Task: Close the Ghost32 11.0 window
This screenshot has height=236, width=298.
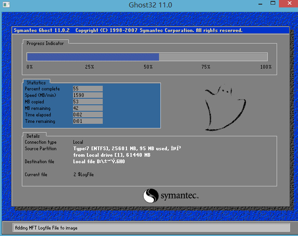Action: pyautogui.click(x=289, y=3)
